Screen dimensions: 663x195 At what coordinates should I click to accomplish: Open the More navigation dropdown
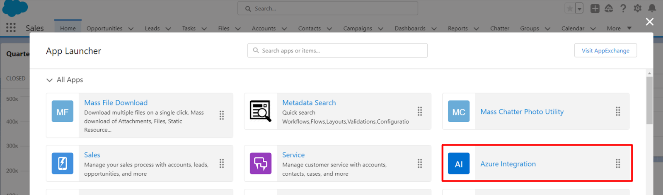(x=619, y=28)
